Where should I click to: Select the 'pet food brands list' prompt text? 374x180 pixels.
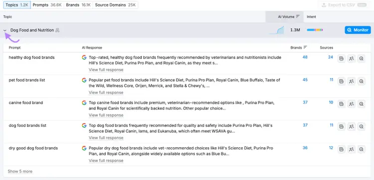(x=27, y=80)
